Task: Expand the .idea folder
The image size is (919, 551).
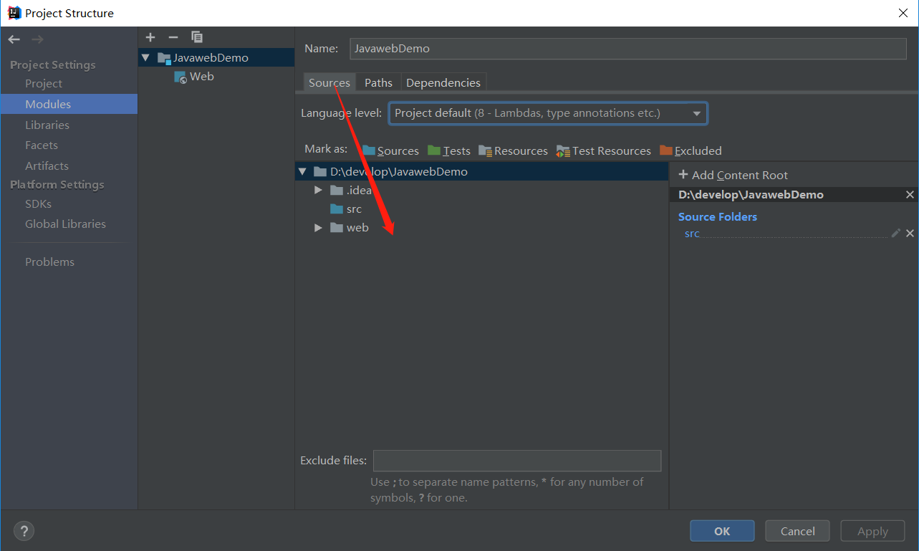Action: coord(318,191)
